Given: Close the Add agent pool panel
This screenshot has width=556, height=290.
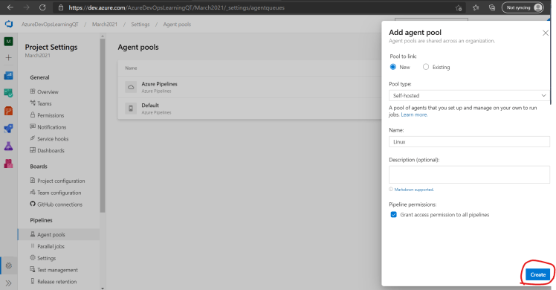Looking at the screenshot, I should coord(546,33).
